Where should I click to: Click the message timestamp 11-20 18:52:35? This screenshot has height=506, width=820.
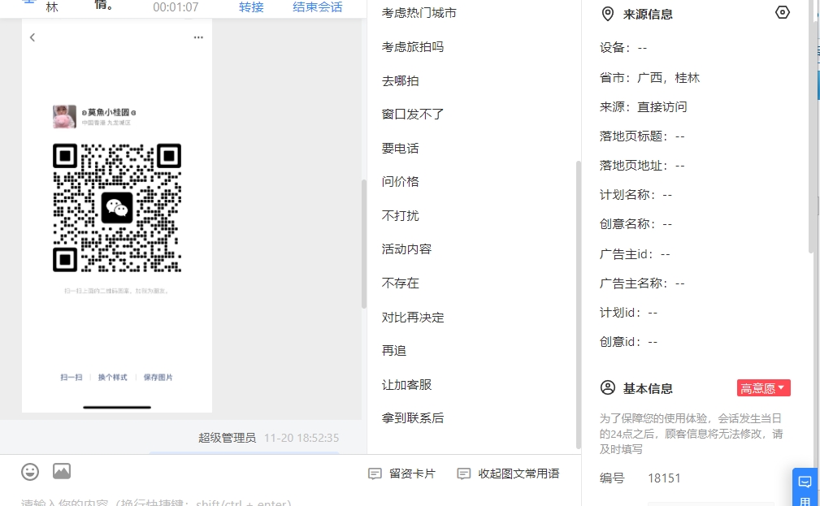pos(302,438)
